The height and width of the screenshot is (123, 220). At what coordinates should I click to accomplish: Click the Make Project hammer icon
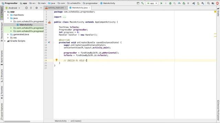(x=142, y=3)
